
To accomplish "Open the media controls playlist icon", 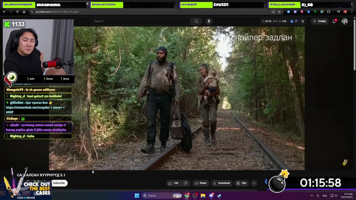I will click(x=338, y=12).
